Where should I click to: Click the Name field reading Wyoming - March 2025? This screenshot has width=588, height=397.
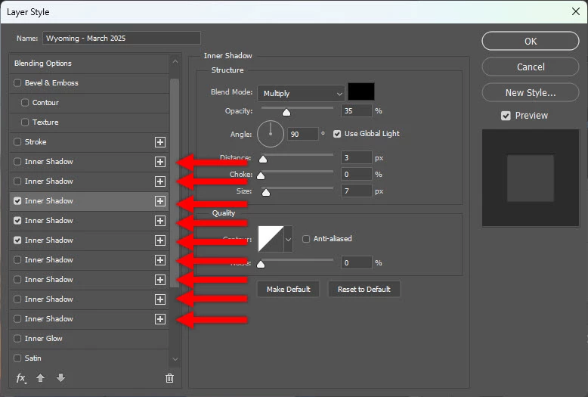click(x=122, y=39)
